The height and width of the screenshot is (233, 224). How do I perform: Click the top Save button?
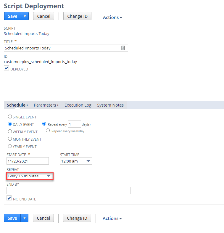tap(13, 16)
